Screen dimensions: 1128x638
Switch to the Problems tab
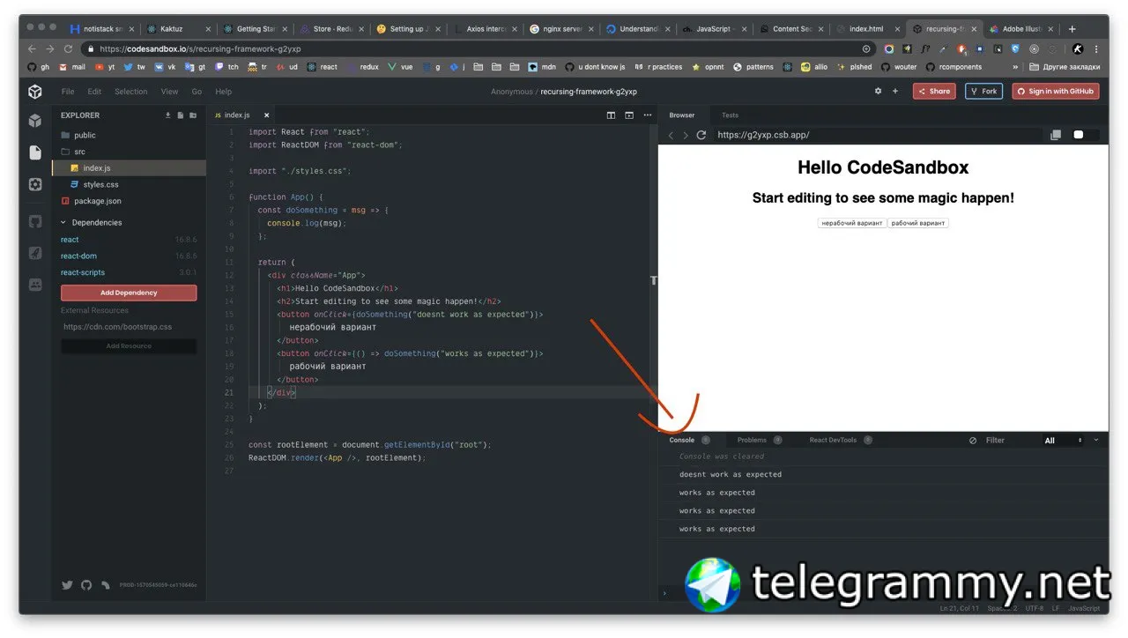[752, 440]
